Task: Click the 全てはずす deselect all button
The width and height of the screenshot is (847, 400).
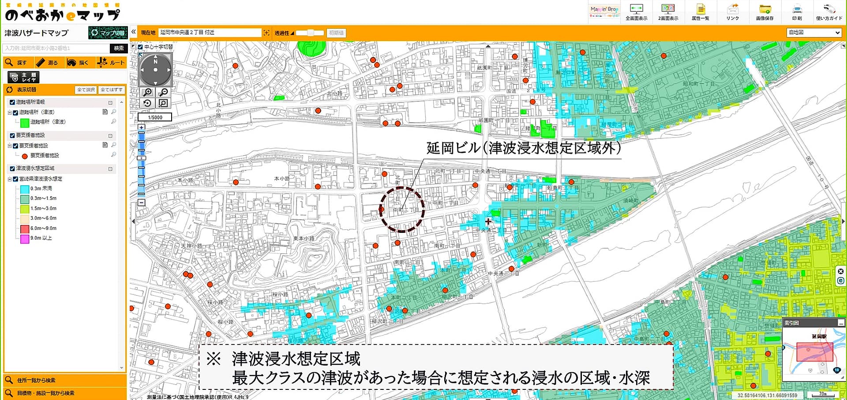Action: coord(112,90)
